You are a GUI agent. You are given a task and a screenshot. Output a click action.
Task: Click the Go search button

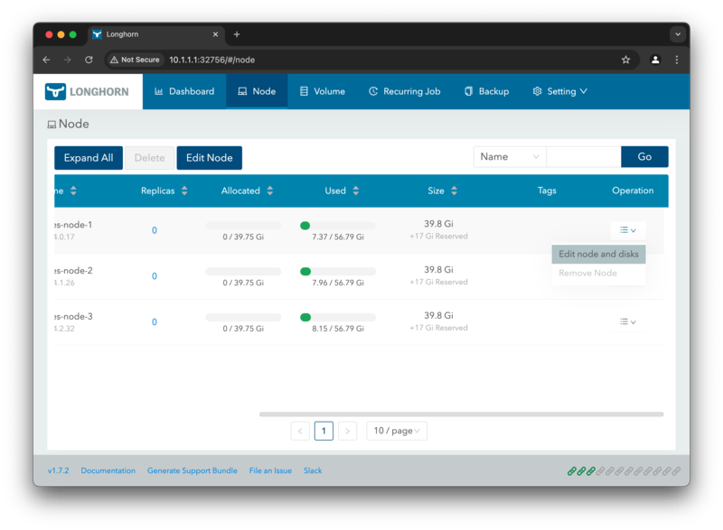[x=644, y=157]
